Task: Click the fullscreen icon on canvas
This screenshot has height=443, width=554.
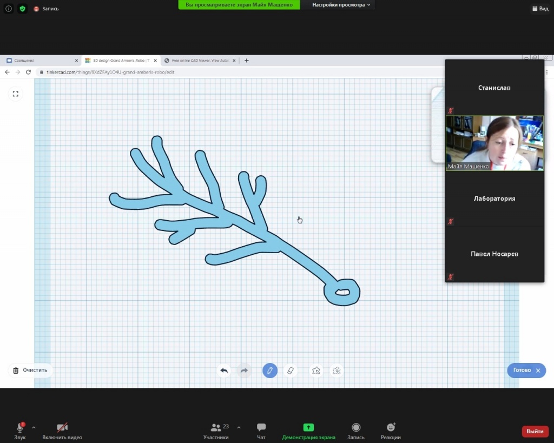Action: coord(16,94)
